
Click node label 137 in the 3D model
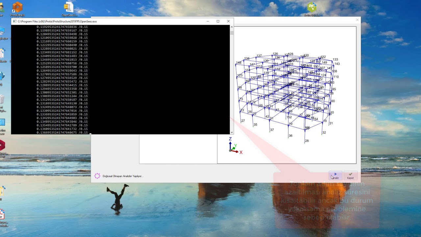259,56
